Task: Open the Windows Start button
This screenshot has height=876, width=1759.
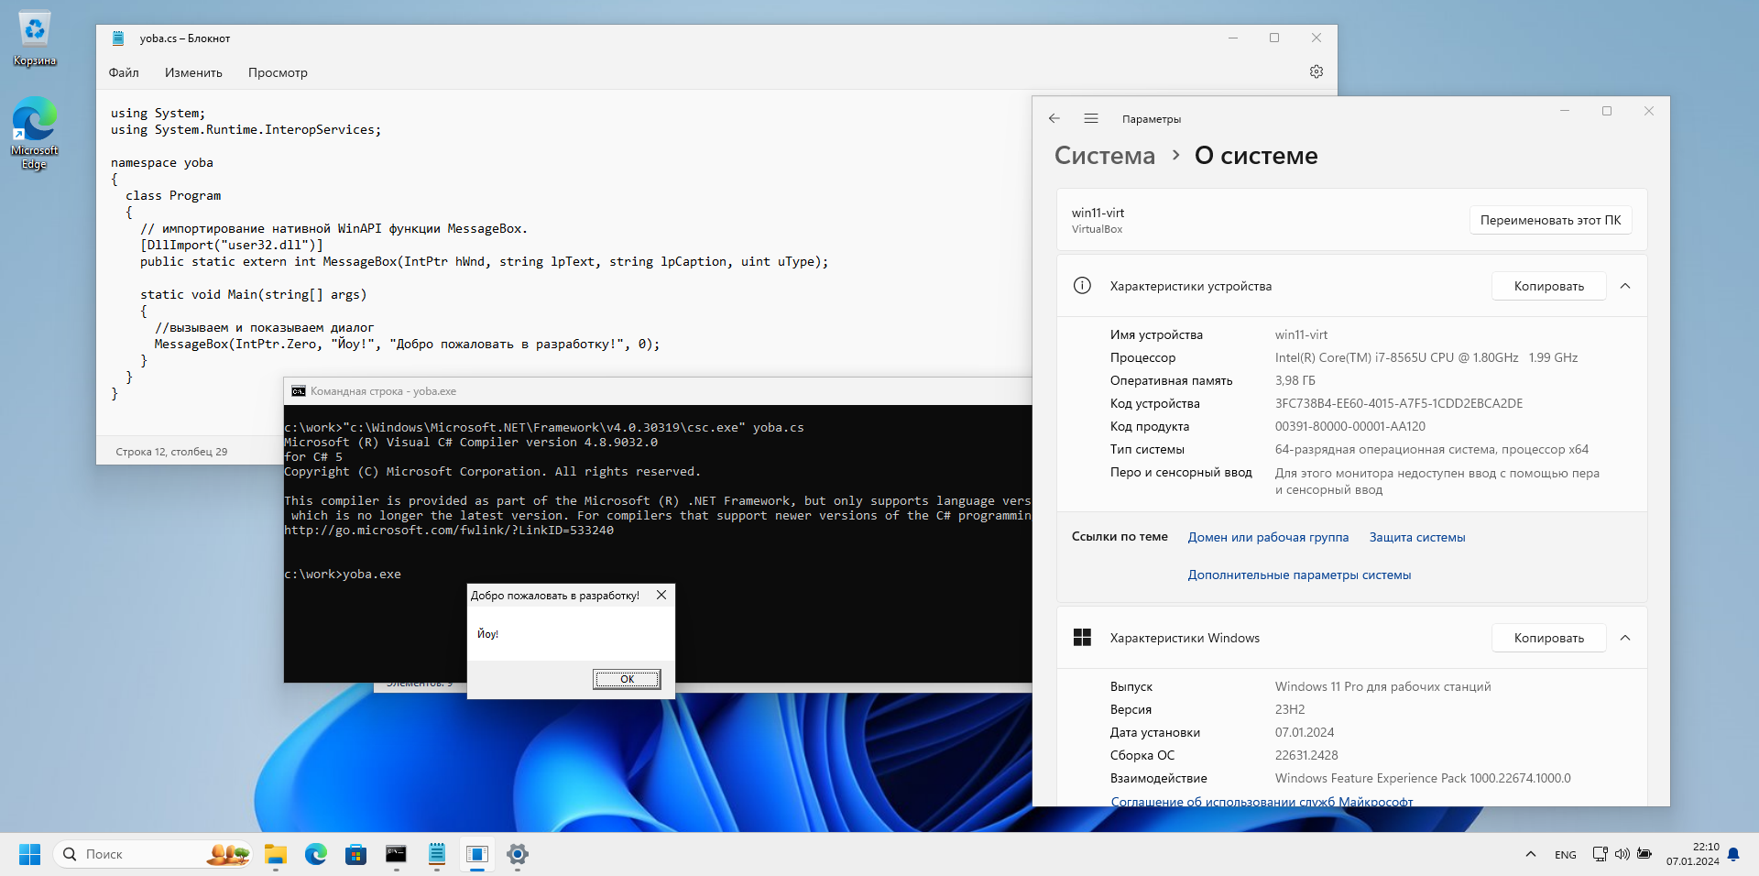Action: pyautogui.click(x=30, y=854)
